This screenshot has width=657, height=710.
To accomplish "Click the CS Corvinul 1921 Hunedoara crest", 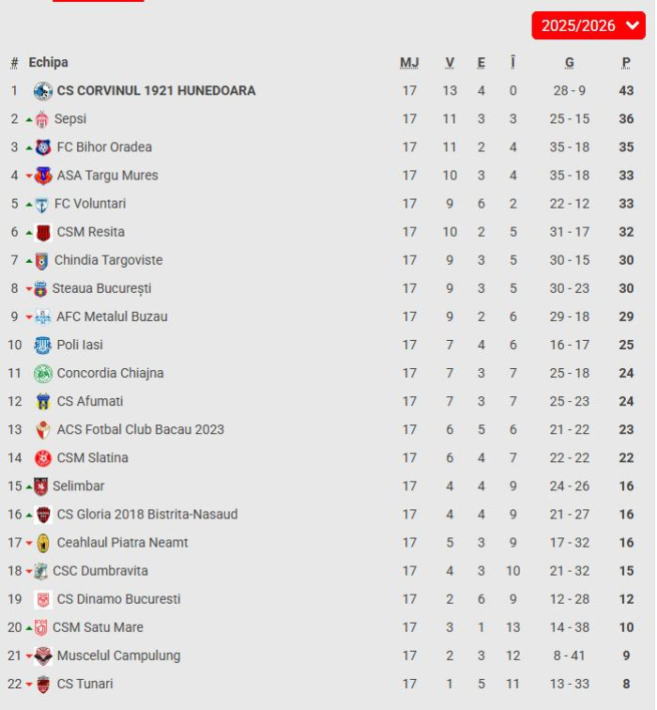I will pyautogui.click(x=42, y=91).
